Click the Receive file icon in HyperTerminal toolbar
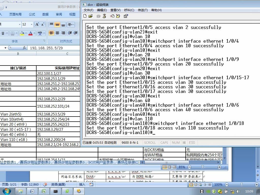Screen dimensions: 260x195 point(118,16)
